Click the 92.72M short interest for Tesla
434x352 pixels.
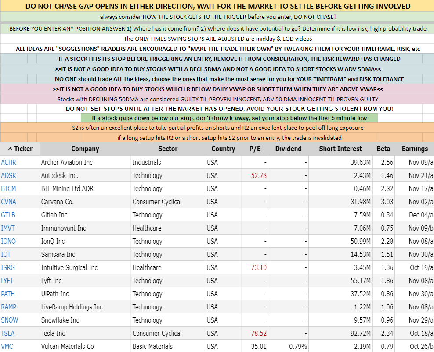361,333
